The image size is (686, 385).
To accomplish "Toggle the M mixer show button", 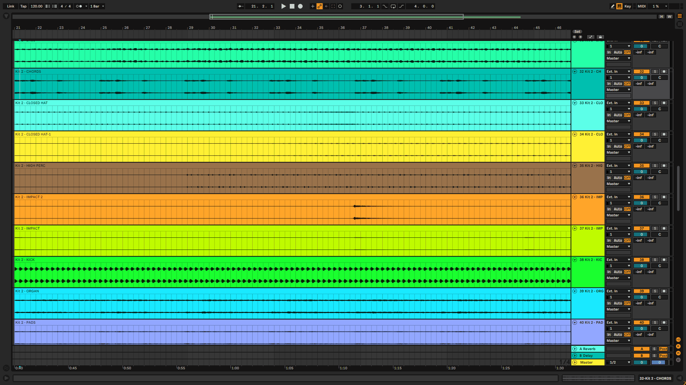I will 678,353.
